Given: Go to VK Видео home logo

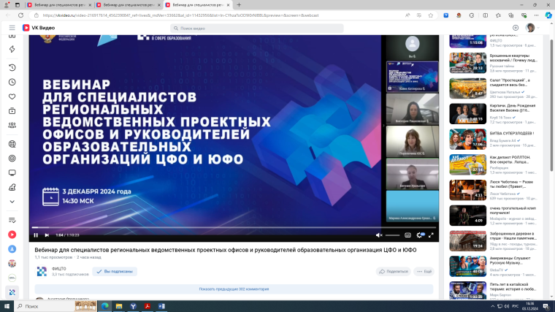Looking at the screenshot, I should pos(39,28).
